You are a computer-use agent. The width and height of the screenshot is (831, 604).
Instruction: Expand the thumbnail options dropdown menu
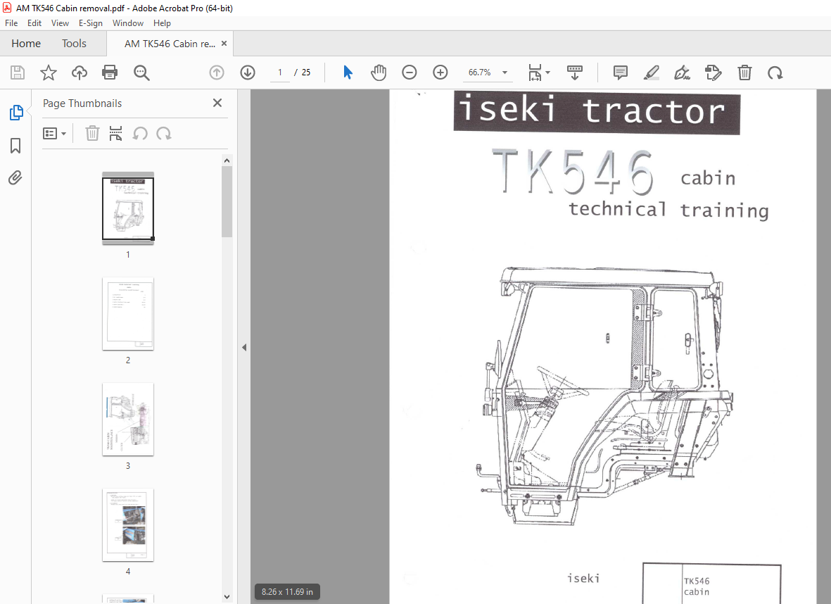pyautogui.click(x=55, y=134)
